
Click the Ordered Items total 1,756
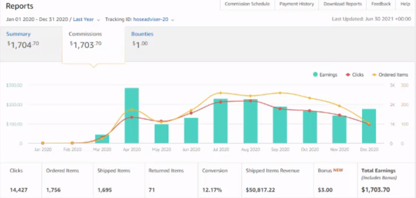[x=53, y=190]
